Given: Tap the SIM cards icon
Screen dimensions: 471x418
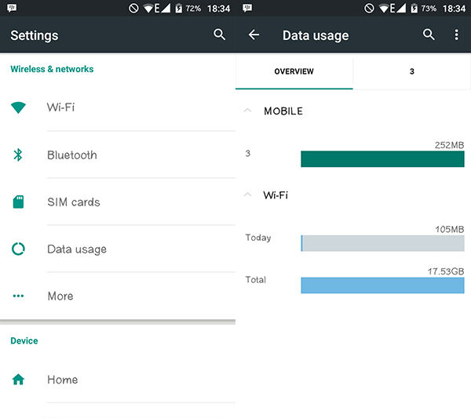Looking at the screenshot, I should [x=18, y=202].
